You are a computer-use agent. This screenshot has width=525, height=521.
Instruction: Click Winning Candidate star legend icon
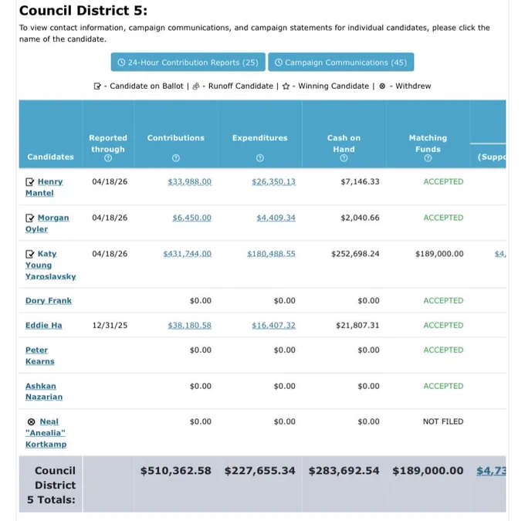click(286, 86)
